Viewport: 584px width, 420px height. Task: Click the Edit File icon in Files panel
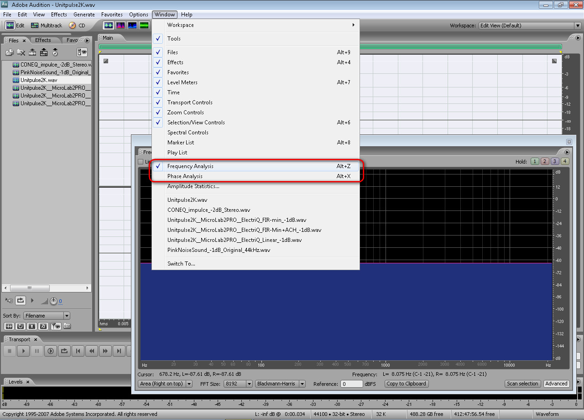[x=32, y=52]
